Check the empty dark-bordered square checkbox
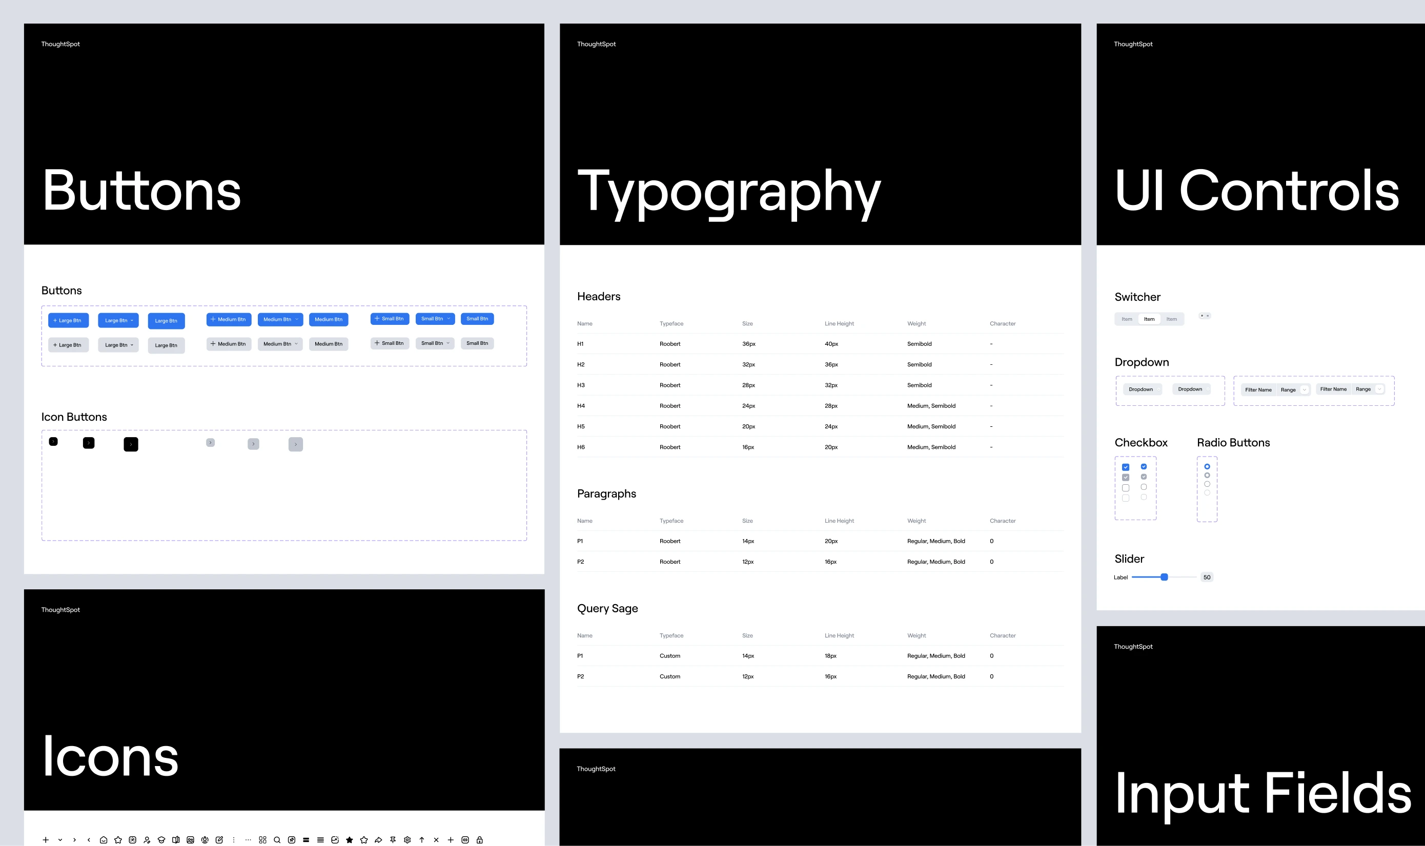This screenshot has height=846, width=1425. pyautogui.click(x=1126, y=488)
